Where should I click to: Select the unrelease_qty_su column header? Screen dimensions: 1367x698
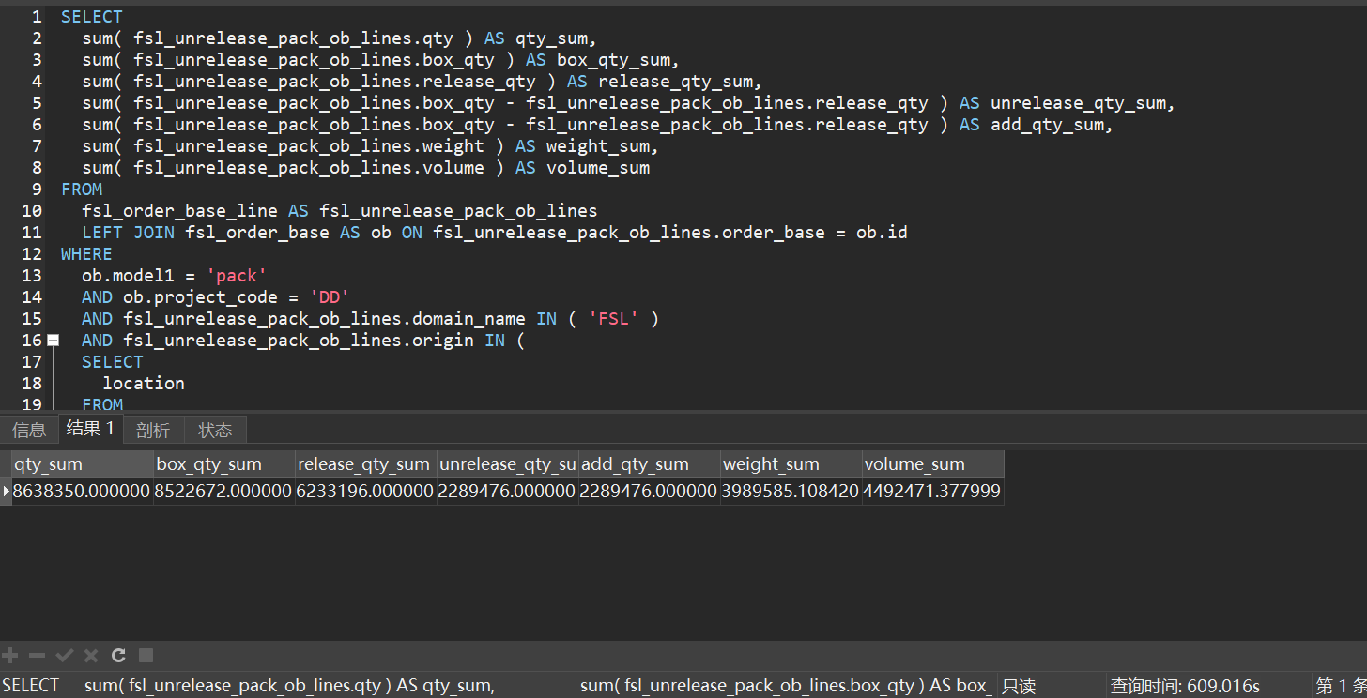[508, 463]
